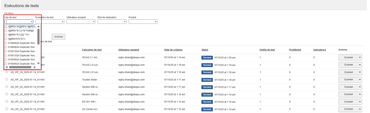This screenshot has width=370, height=113.
Task: Click Examen button for EN 301 549 row
Action: click(349, 102)
